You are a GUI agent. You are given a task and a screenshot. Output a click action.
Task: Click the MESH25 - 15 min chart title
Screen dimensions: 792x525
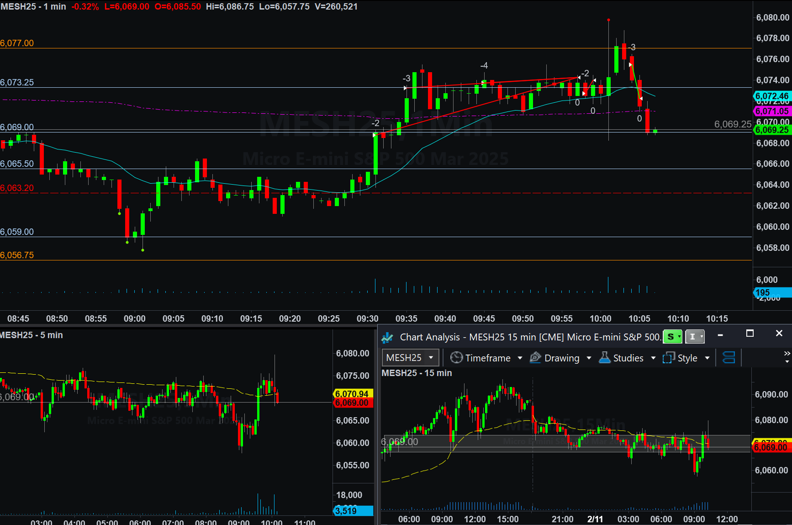click(417, 373)
